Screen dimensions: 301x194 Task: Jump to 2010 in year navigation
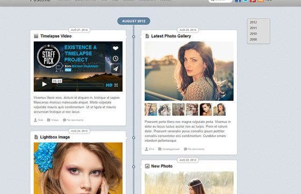point(253,33)
